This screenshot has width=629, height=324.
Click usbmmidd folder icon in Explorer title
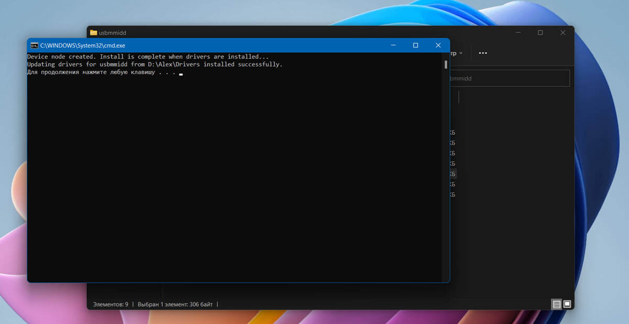(x=93, y=32)
